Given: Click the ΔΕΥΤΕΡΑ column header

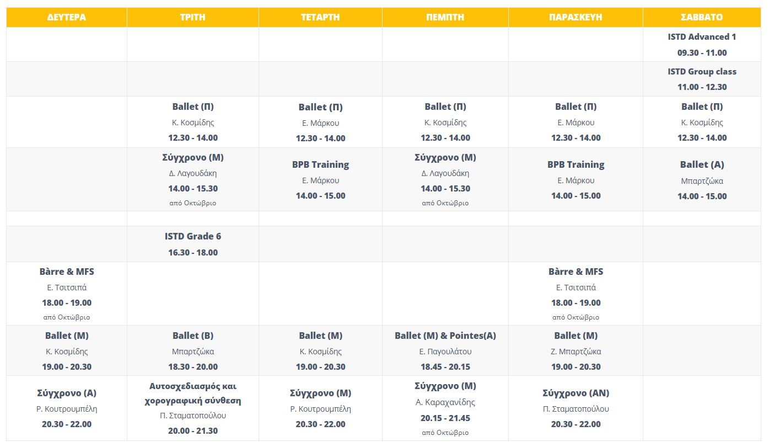Looking at the screenshot, I should (67, 17).
